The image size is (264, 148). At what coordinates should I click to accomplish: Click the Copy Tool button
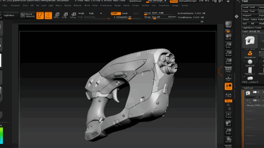coord(250,11)
